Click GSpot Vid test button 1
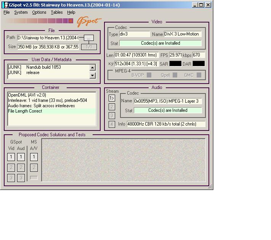 point(11,157)
